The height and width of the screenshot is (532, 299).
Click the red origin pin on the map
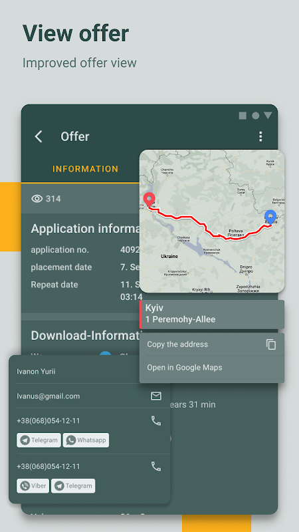pyautogui.click(x=149, y=199)
